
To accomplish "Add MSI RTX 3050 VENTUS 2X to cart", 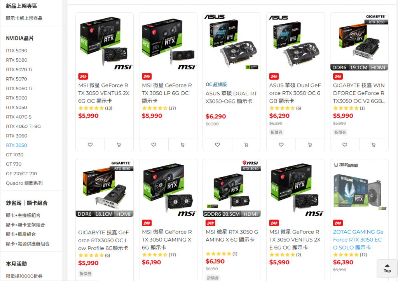I will [x=119, y=145].
